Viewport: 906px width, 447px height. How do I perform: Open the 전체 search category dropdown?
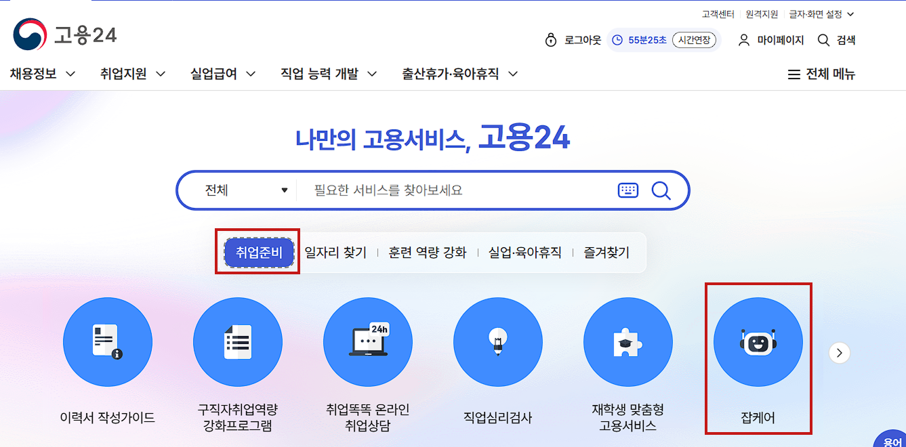(246, 190)
